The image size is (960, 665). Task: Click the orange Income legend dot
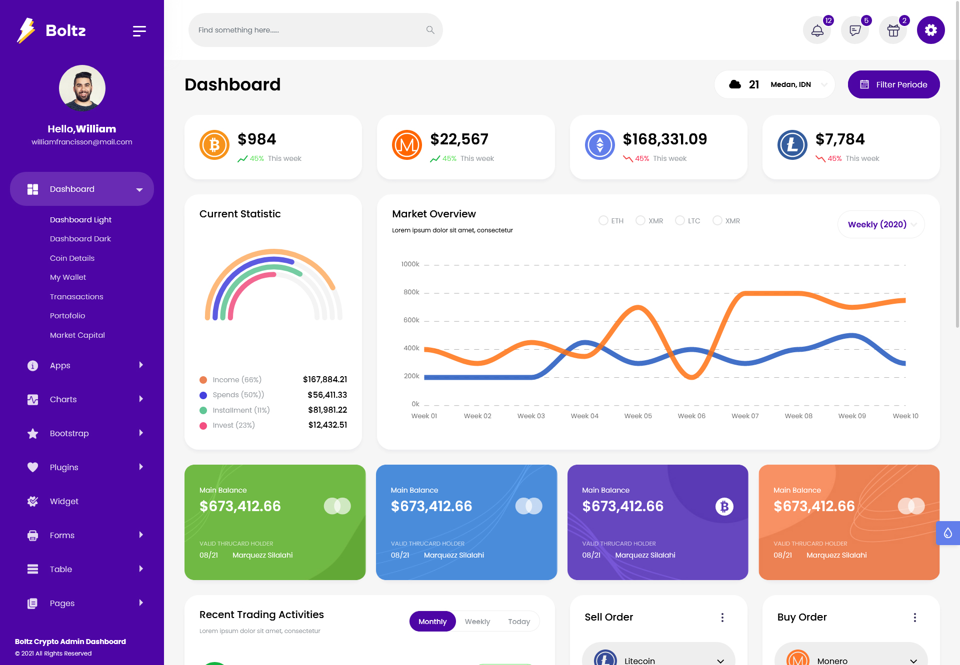tap(203, 380)
